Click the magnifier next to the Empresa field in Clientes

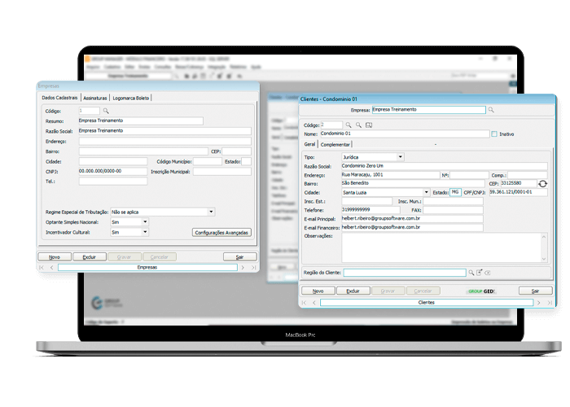point(491,110)
